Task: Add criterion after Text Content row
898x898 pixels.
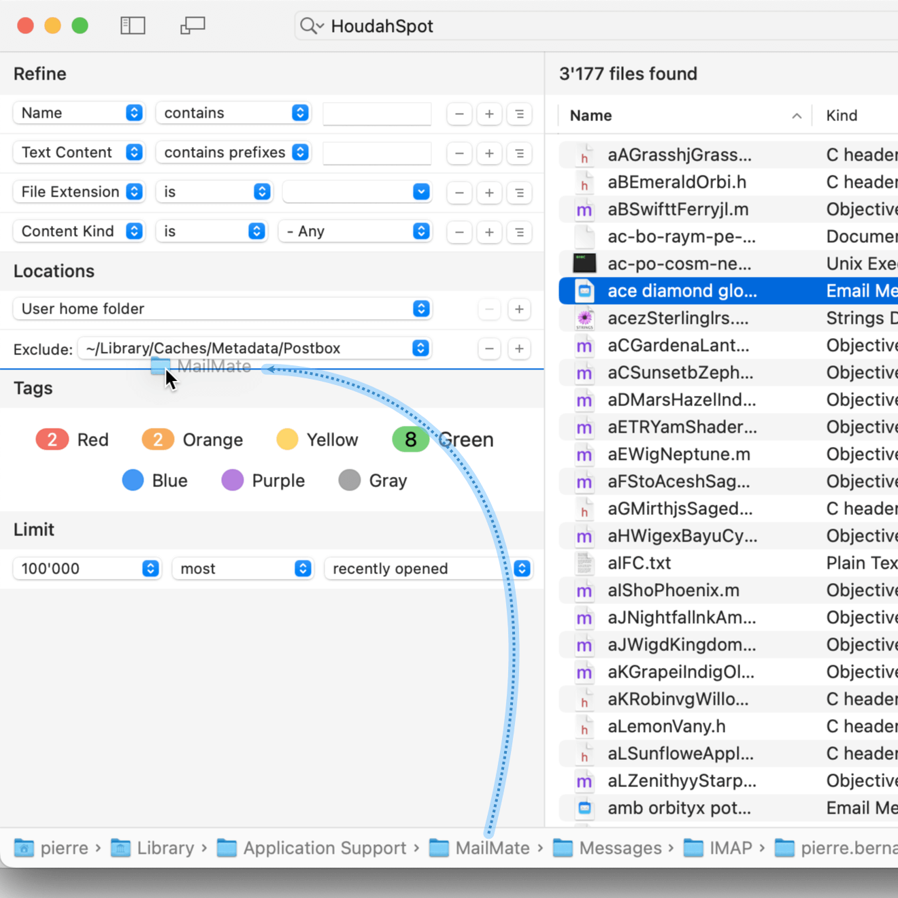Action: point(489,154)
